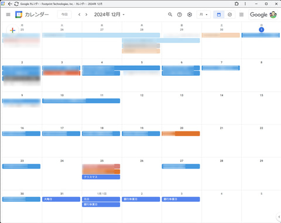
Task: Click the 今日 today button
Action: pos(64,15)
